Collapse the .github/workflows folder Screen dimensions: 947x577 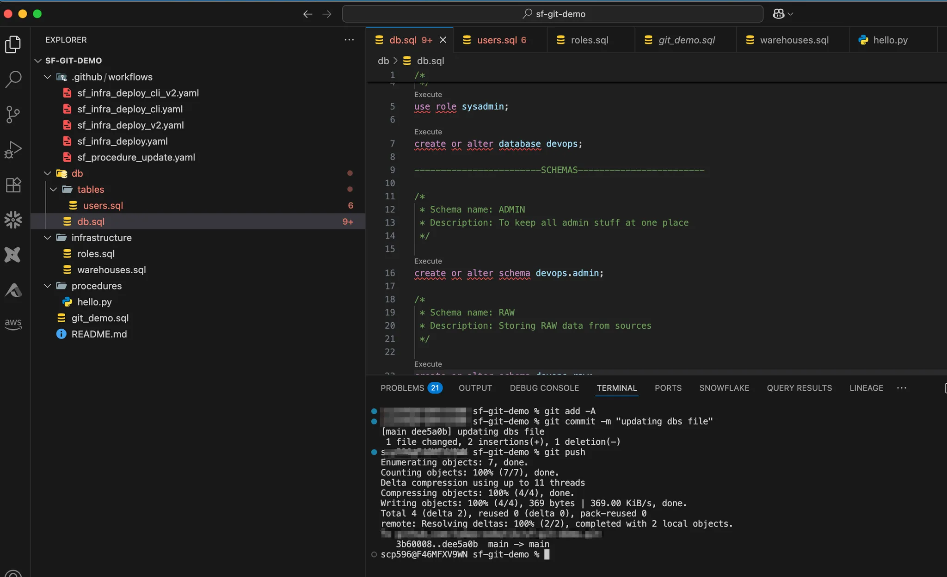click(x=47, y=77)
